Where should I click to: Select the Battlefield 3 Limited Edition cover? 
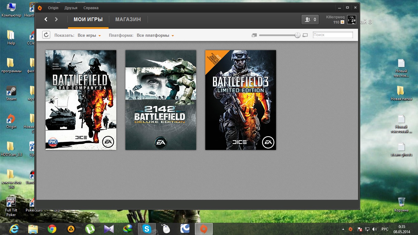pos(241,100)
